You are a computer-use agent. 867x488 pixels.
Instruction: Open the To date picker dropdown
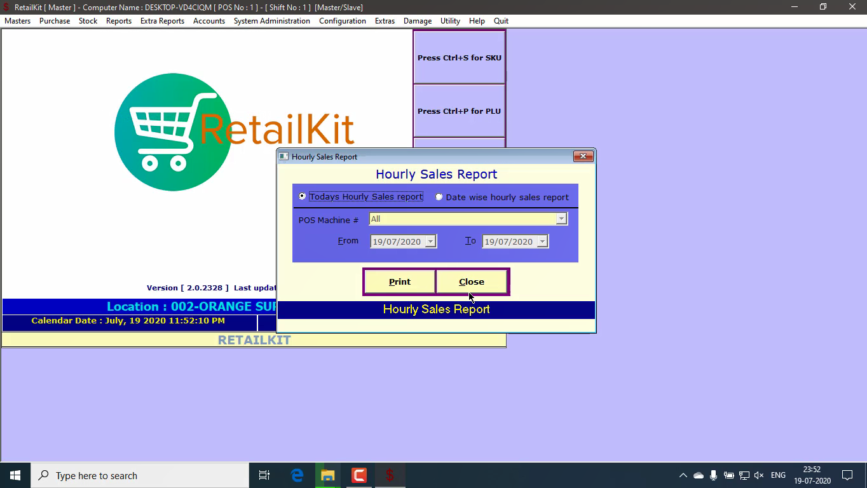tap(542, 241)
